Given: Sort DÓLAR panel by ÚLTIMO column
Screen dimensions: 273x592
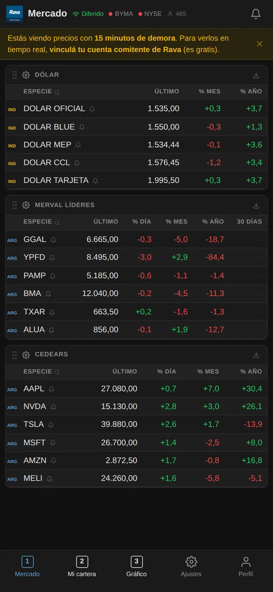Looking at the screenshot, I should click(x=167, y=92).
